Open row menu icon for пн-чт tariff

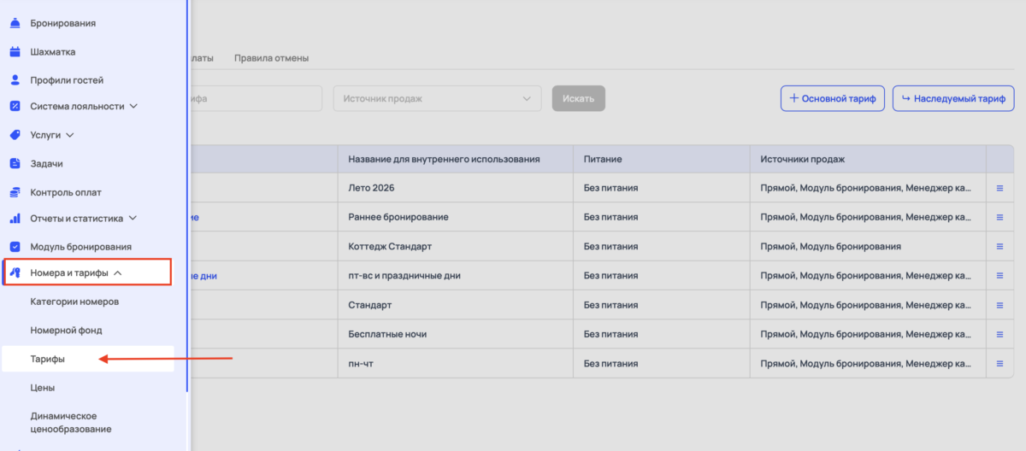tap(999, 363)
